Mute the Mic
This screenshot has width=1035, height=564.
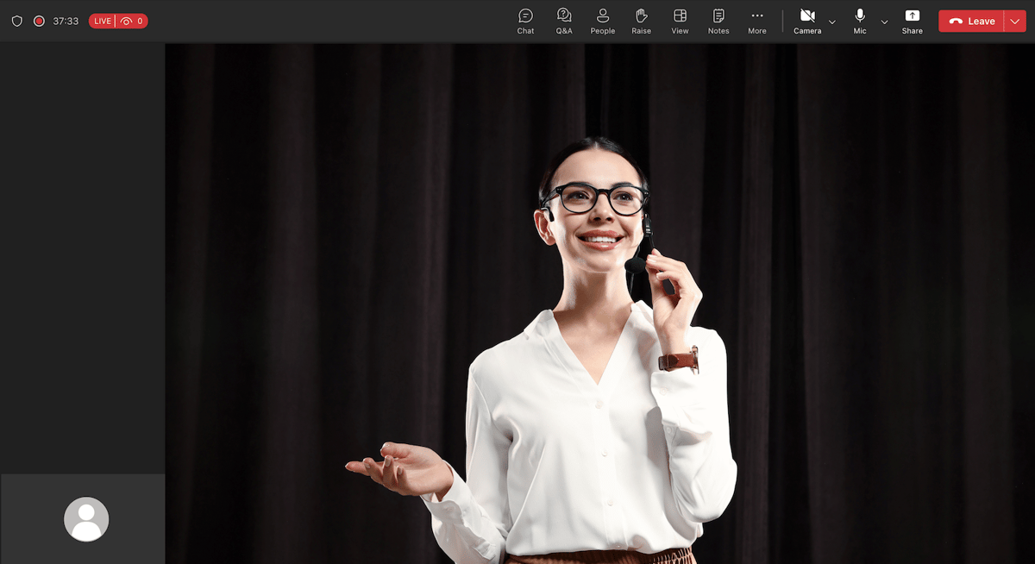coord(860,21)
